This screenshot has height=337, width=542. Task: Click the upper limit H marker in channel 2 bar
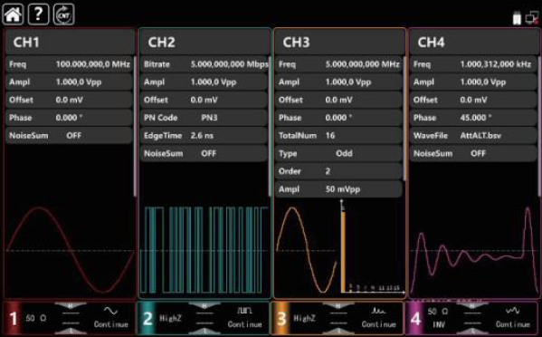(204, 305)
